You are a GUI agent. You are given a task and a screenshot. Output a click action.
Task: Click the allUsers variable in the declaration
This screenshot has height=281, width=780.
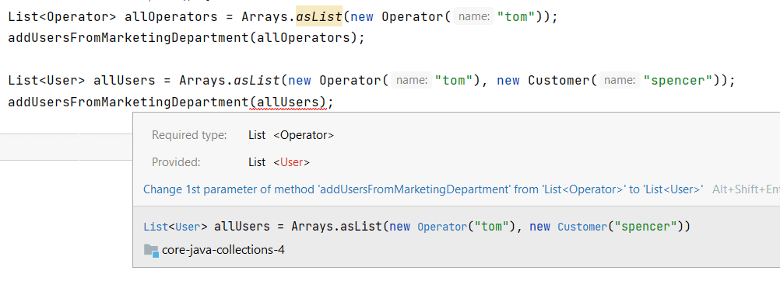(125, 80)
